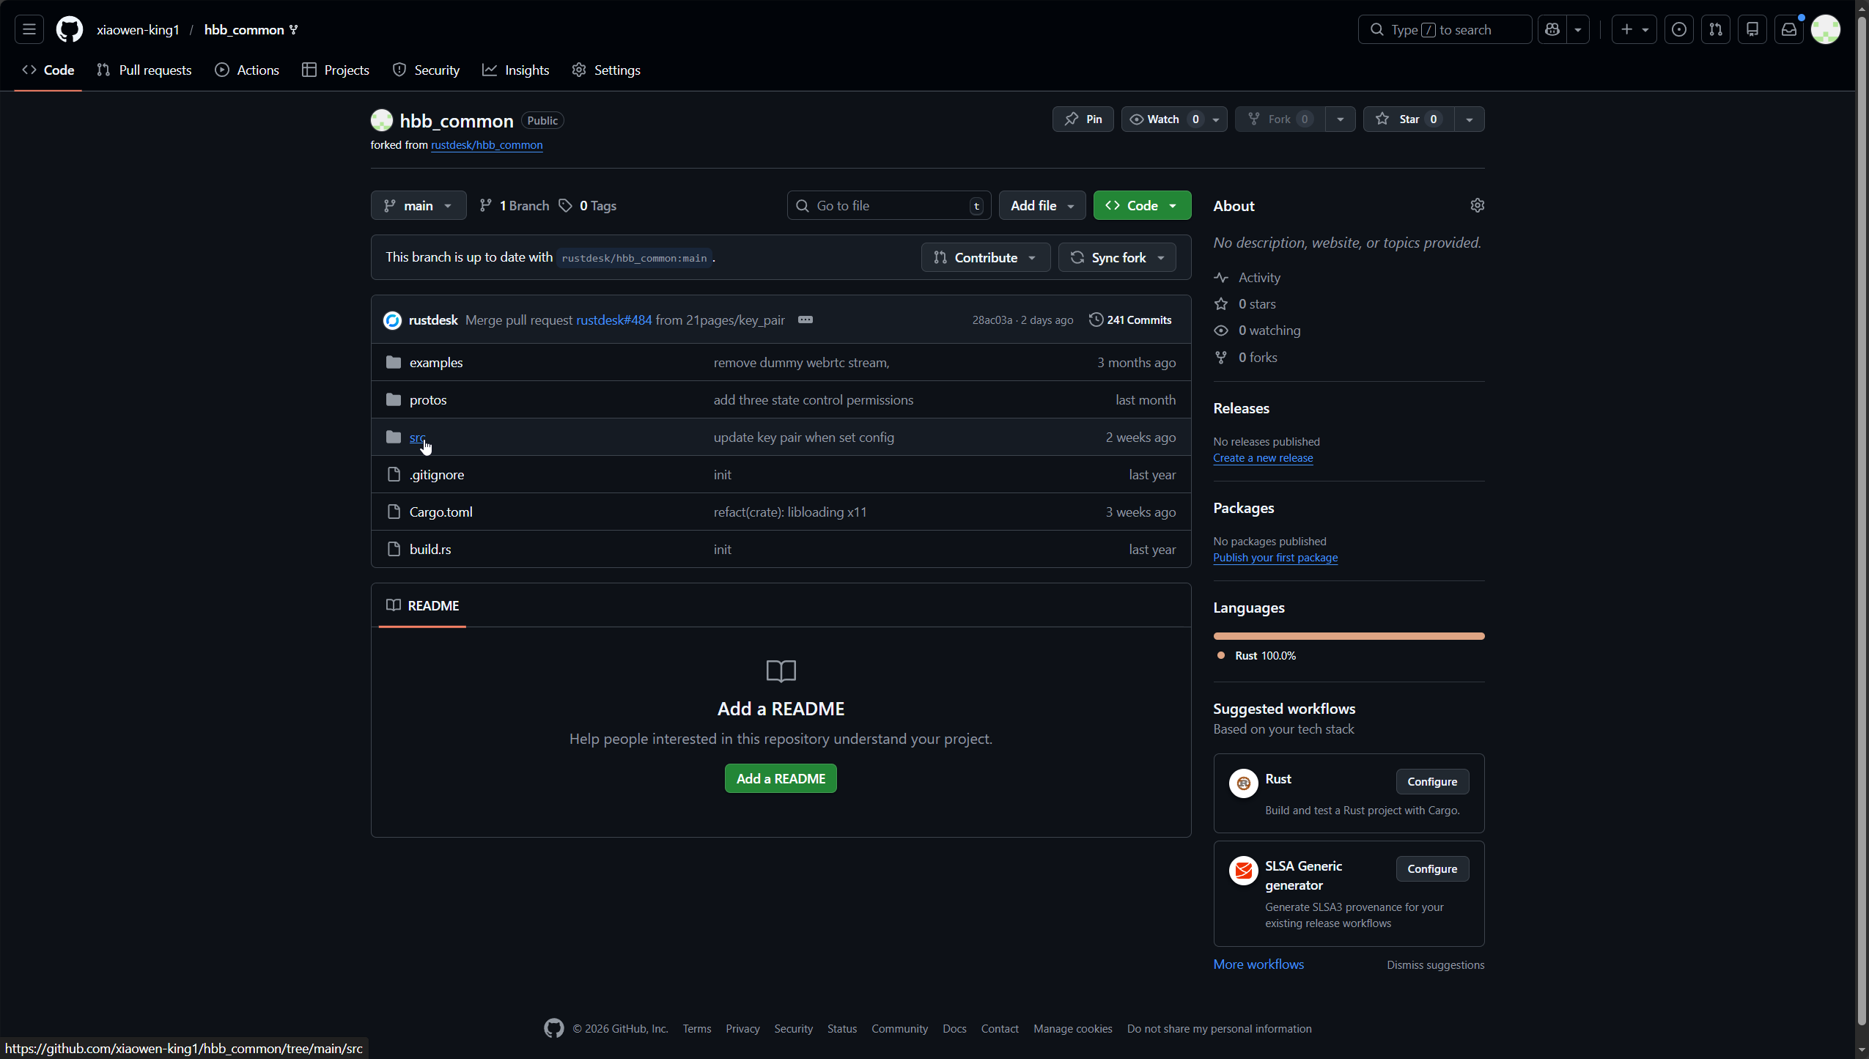Expand the green Code dropdown
This screenshot has width=1869, height=1059.
(1141, 205)
